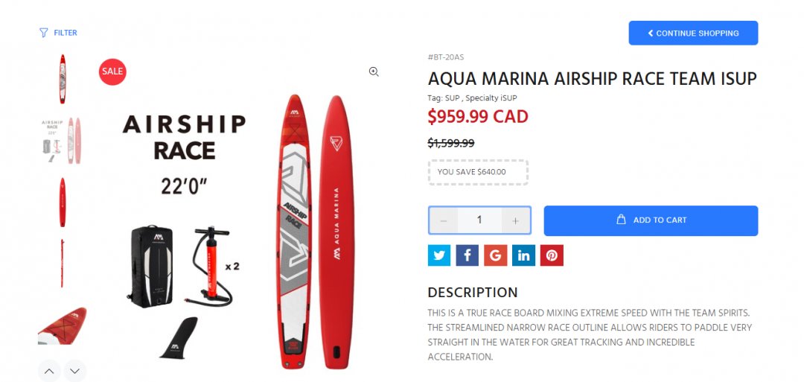Image resolution: width=804 pixels, height=382 pixels.
Task: Show previous thumbnails with up chevron
Action: (49, 372)
